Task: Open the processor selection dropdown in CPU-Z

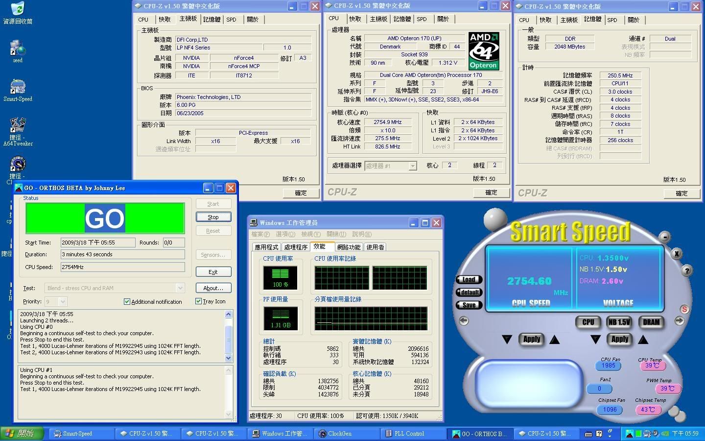Action: click(x=412, y=166)
